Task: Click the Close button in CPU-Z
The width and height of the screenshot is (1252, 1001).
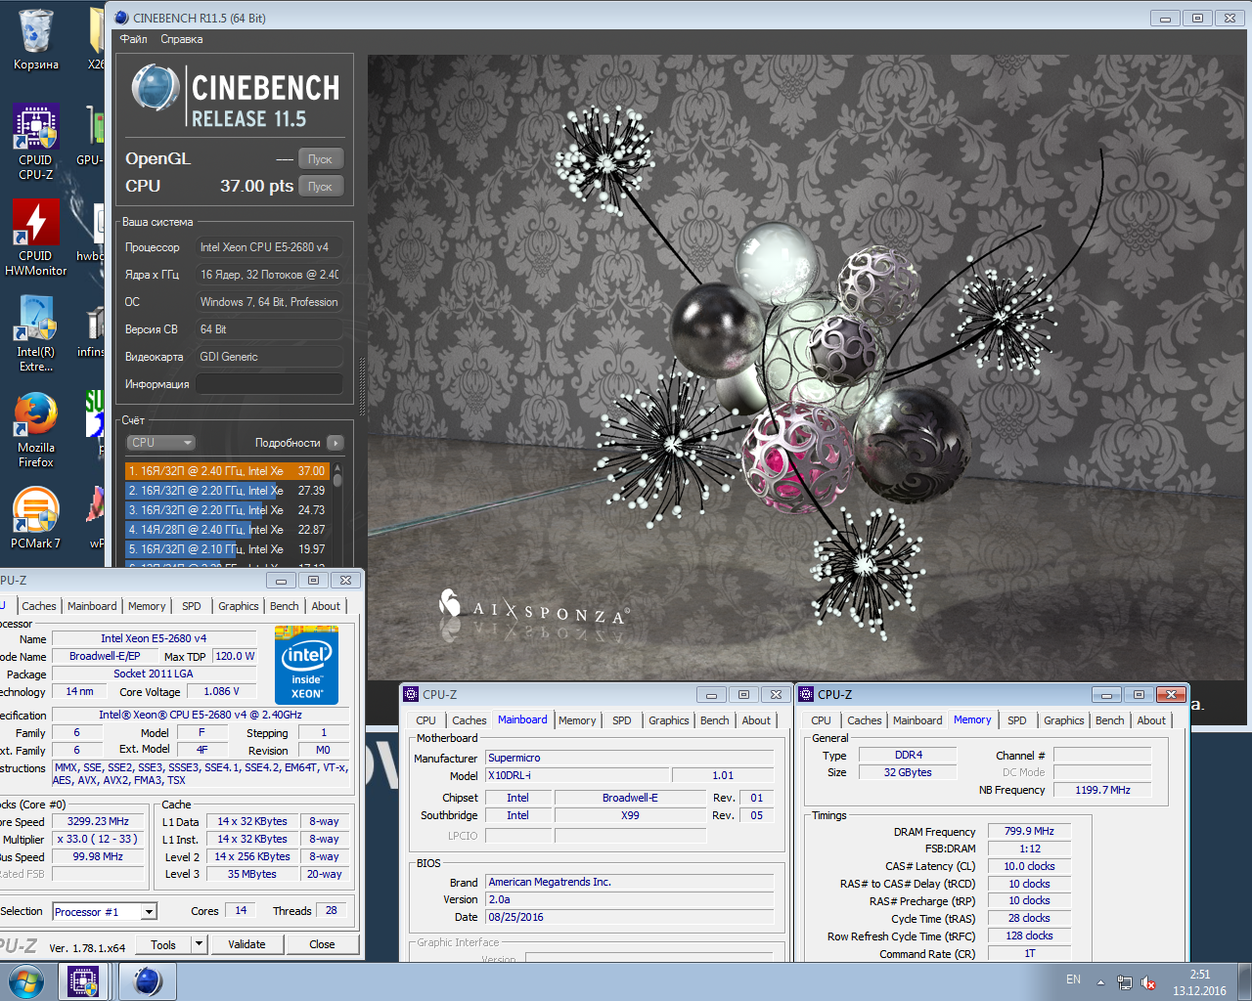Action: coord(322,944)
